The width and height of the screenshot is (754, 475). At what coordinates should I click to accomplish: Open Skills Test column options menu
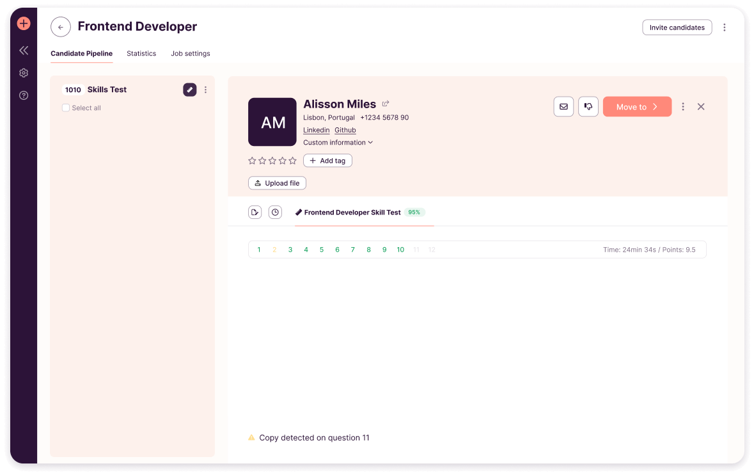pos(205,90)
